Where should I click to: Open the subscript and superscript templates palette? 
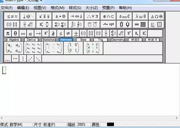coord(44,24)
